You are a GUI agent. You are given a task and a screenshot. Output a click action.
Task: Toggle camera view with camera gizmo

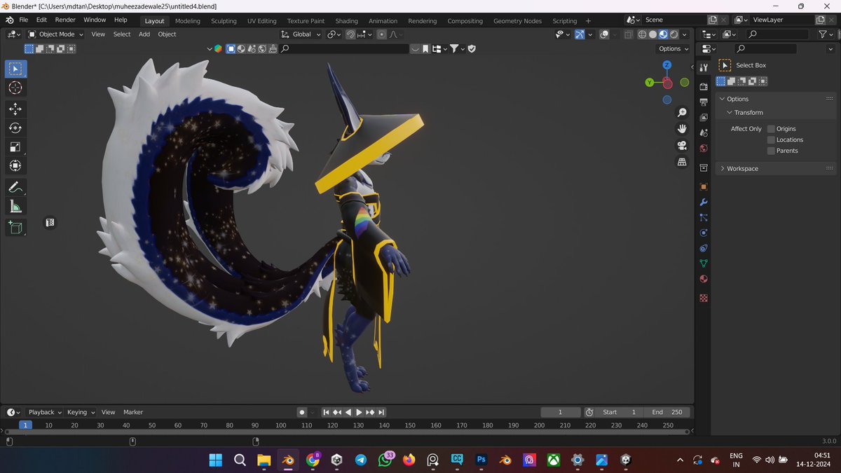point(681,146)
